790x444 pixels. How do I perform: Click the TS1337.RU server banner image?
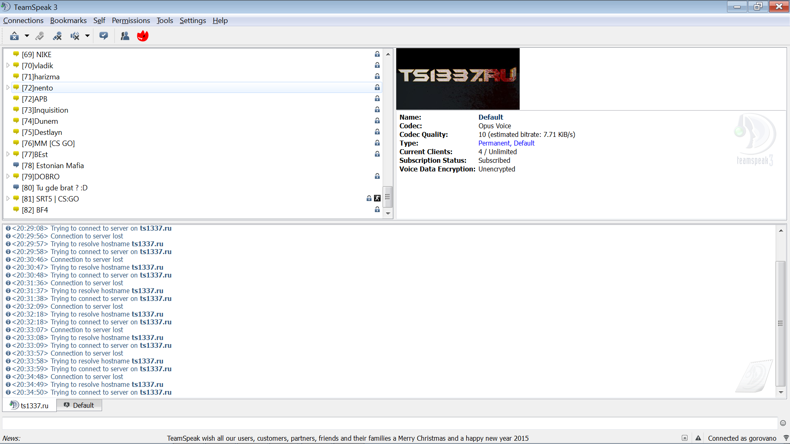[x=458, y=79]
